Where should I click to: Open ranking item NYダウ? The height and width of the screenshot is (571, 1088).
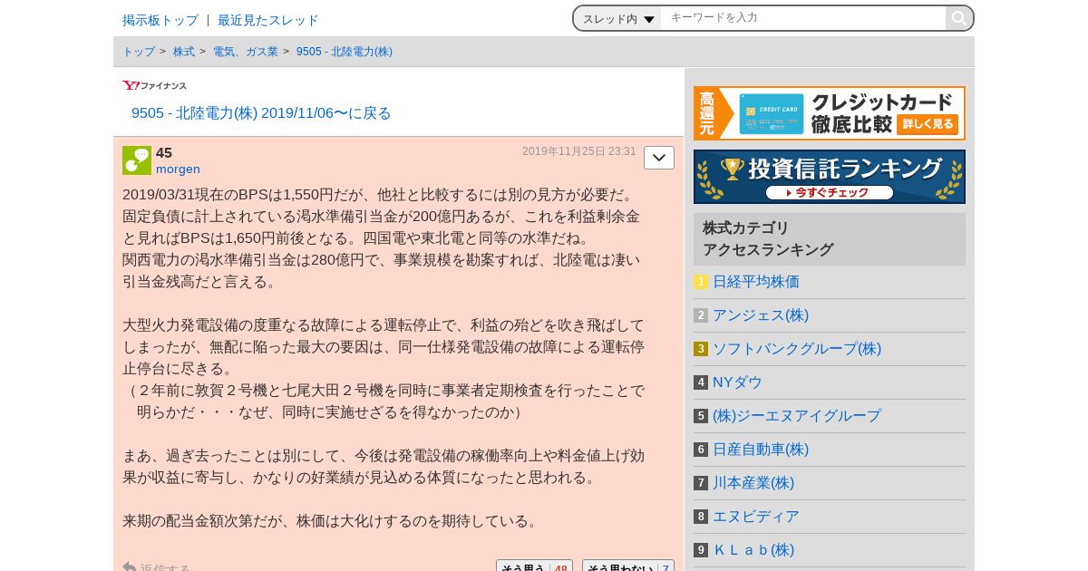pos(737,382)
